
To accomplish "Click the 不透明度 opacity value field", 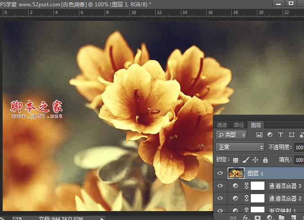I will click(x=299, y=147).
